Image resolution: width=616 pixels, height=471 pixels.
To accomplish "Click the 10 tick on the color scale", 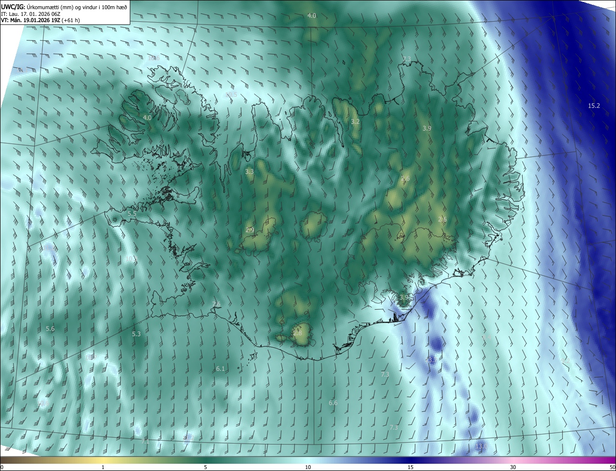I will [308, 467].
